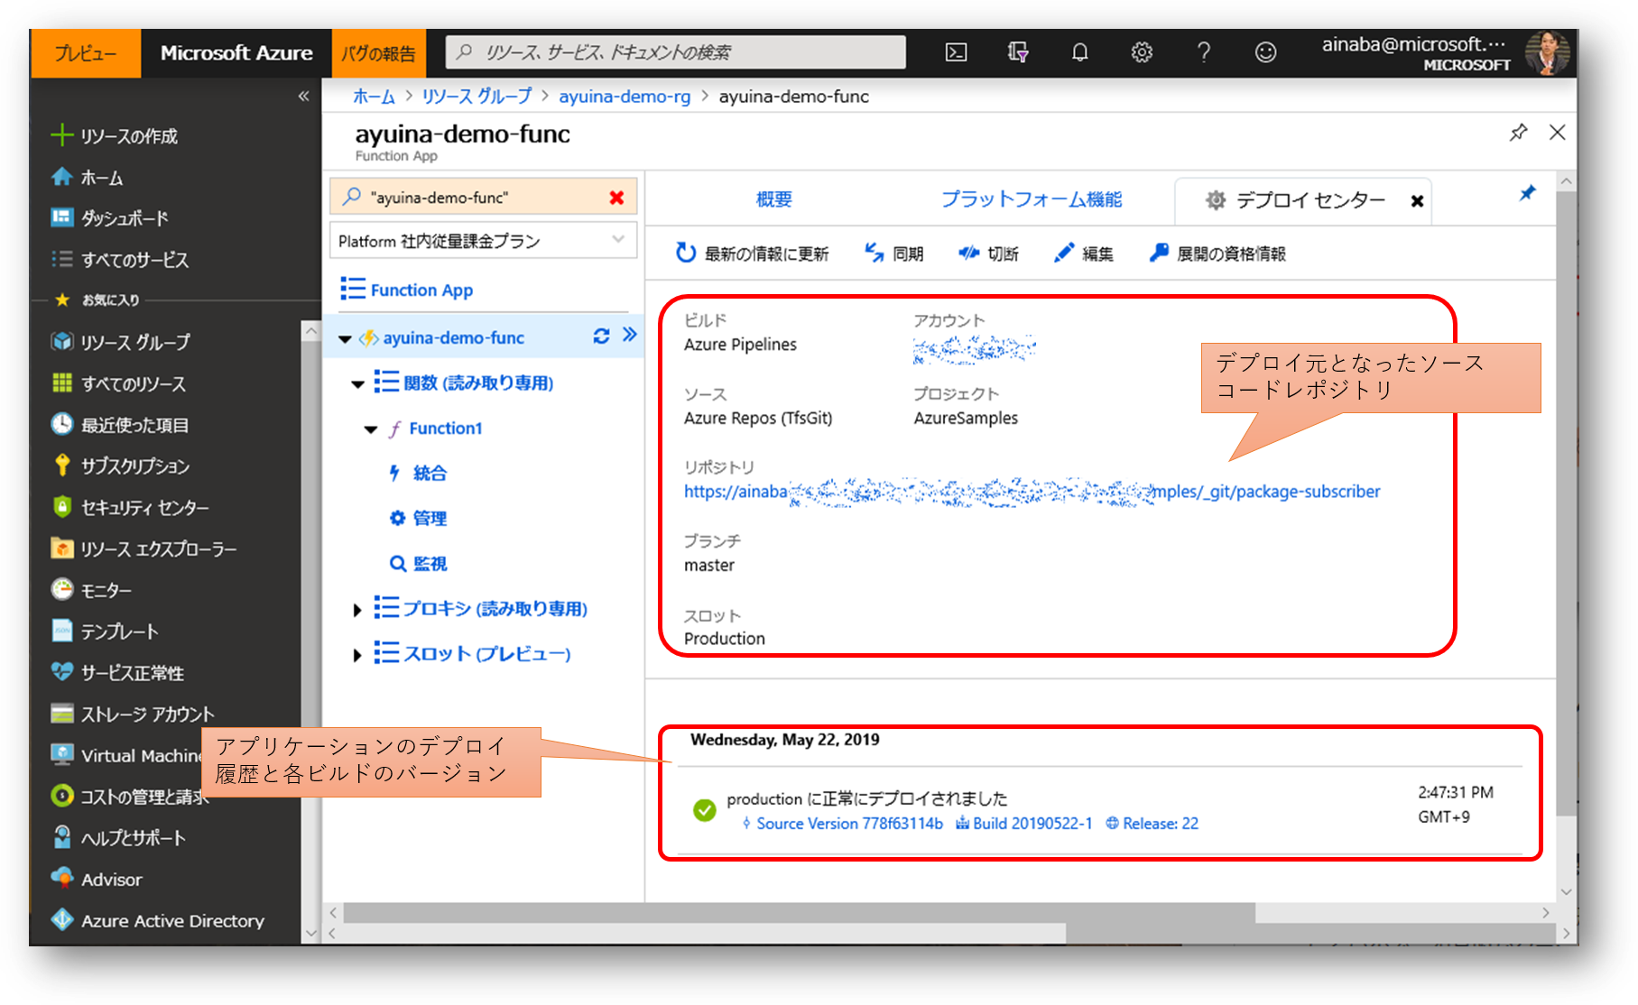The width and height of the screenshot is (1638, 1005).
Task: Click Create a resource (リソースの作成)
Action: click(x=115, y=136)
